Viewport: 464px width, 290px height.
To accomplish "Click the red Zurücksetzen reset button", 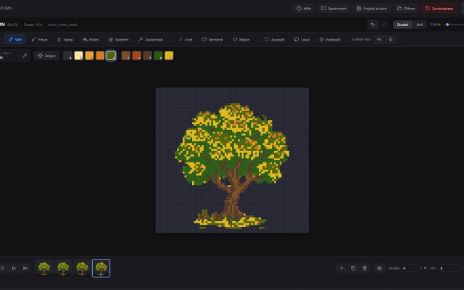I will click(x=439, y=8).
